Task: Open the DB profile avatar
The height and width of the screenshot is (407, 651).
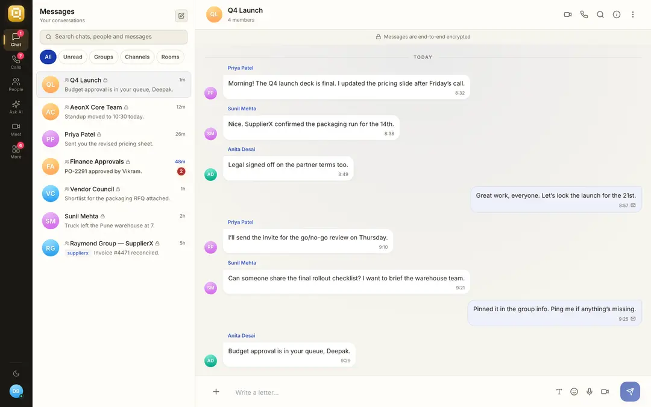Action: pyautogui.click(x=16, y=391)
